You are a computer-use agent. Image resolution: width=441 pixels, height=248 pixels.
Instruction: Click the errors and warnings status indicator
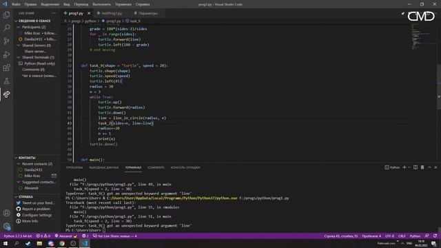[x=43, y=236]
